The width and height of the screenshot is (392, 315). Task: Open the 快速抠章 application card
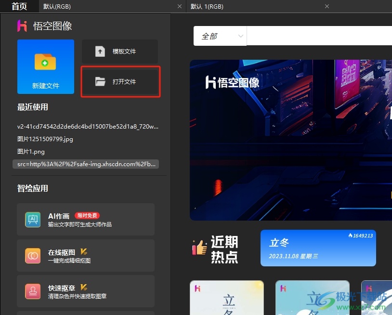pos(86,291)
